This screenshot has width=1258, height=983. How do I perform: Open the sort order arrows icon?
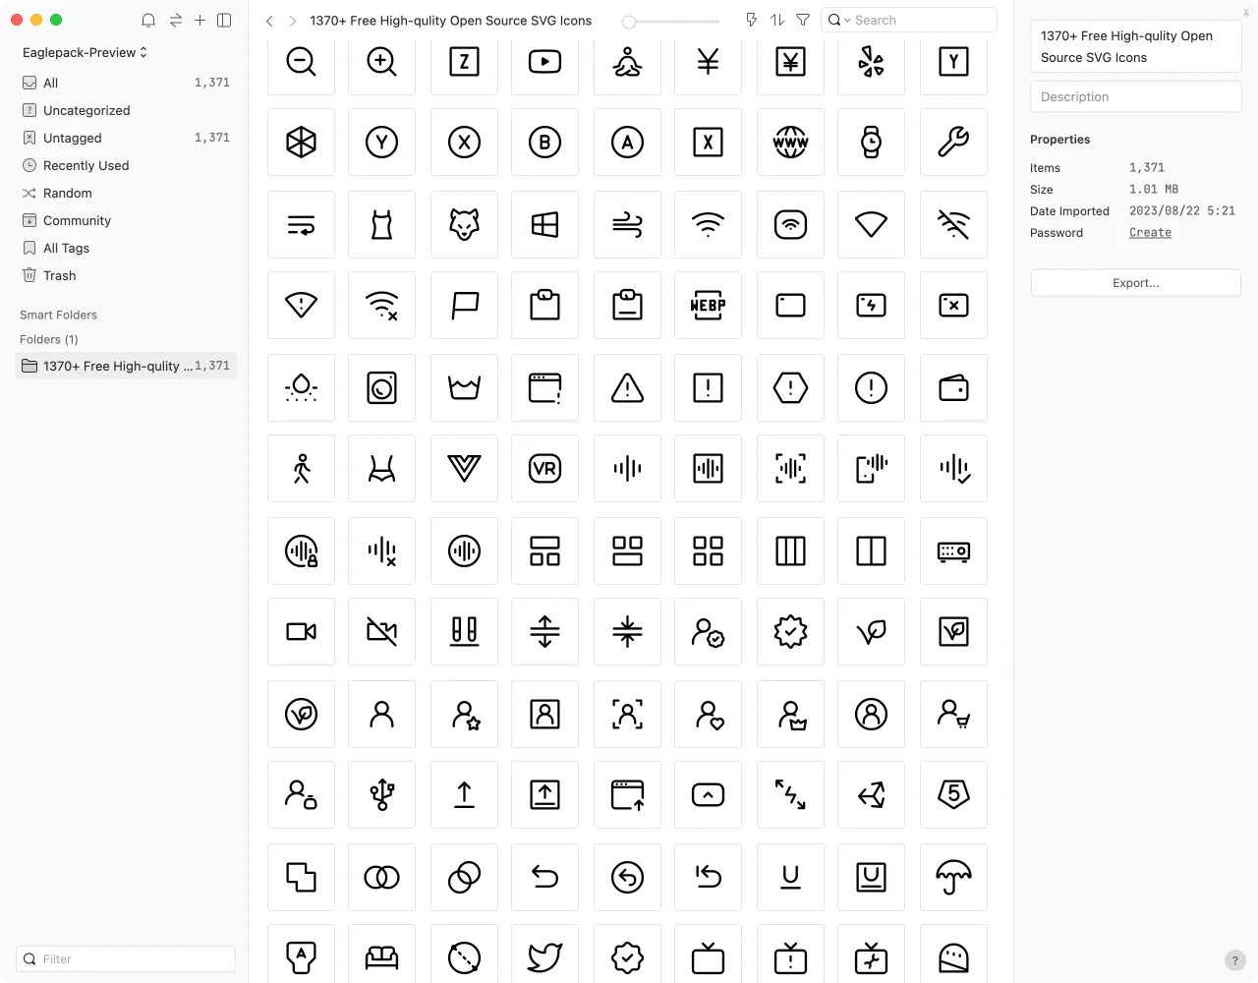tap(777, 20)
